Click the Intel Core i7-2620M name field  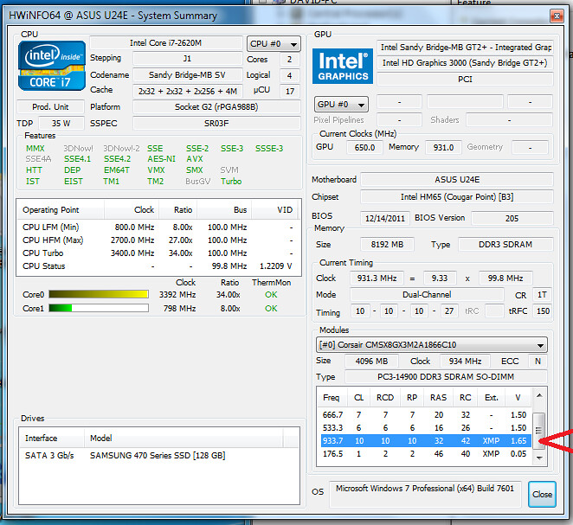click(x=166, y=43)
